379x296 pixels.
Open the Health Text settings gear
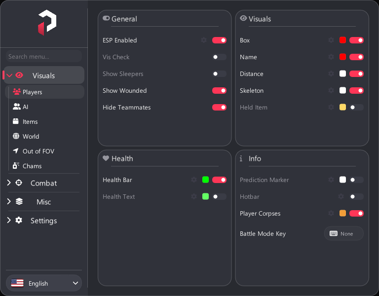tap(194, 196)
